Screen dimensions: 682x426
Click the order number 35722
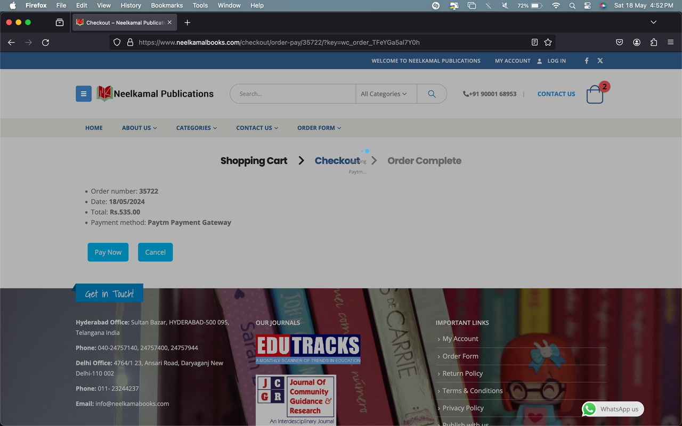[x=149, y=191]
